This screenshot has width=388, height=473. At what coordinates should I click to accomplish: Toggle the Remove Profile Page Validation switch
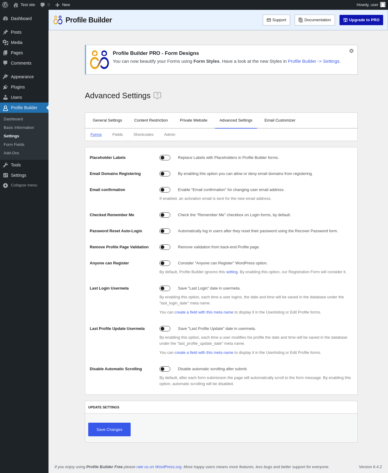click(165, 247)
